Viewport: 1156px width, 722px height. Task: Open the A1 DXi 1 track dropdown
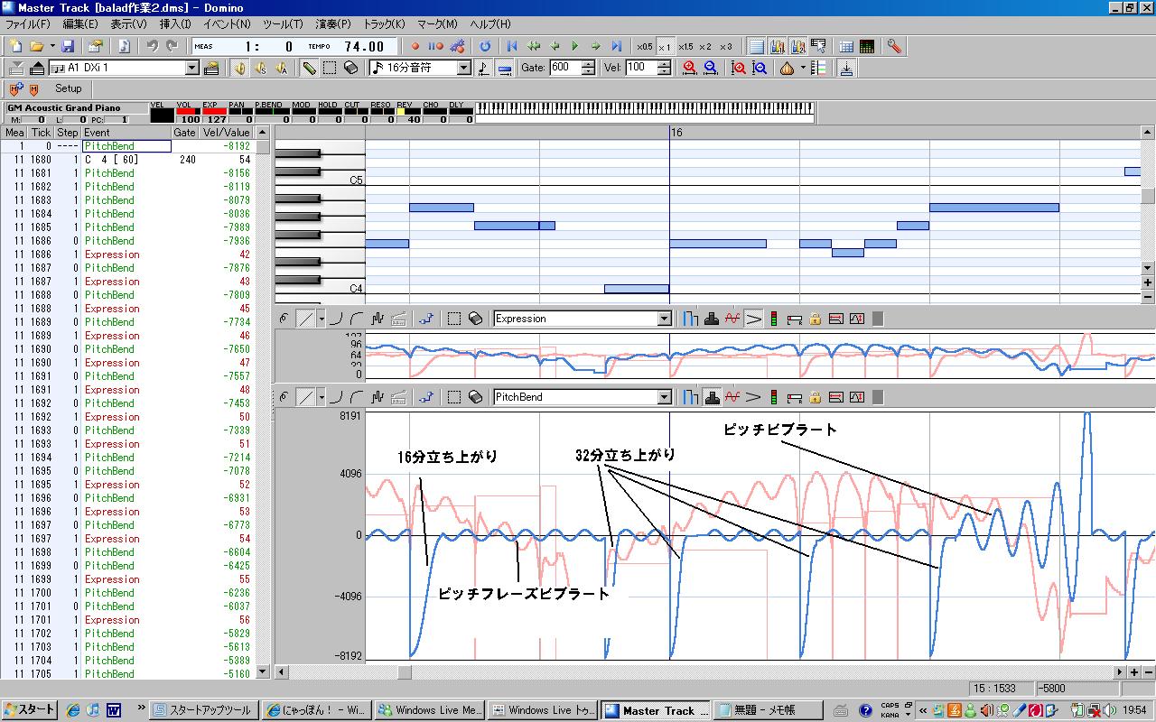[192, 68]
